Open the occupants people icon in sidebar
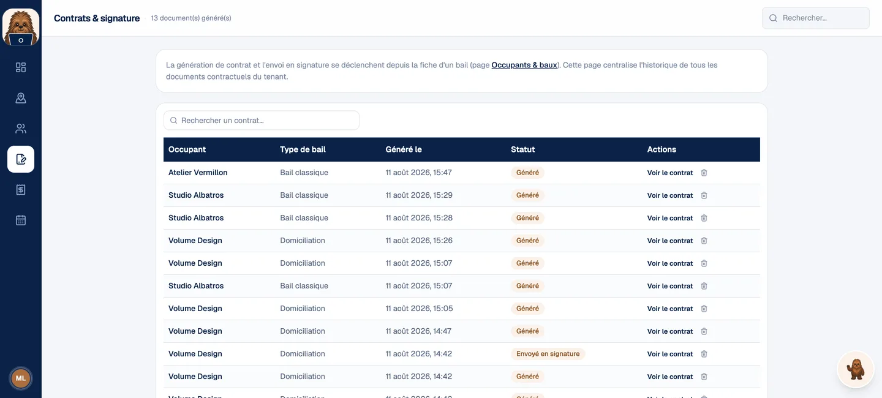882x398 pixels. pyautogui.click(x=21, y=129)
